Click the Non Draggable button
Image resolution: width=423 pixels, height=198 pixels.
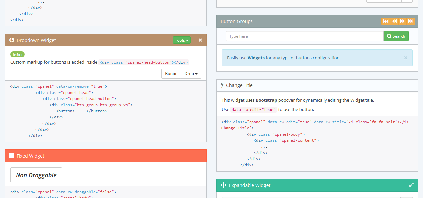(x=36, y=175)
